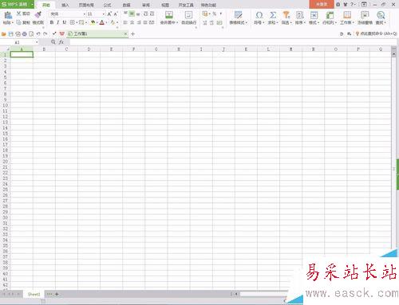The width and height of the screenshot is (399, 305).
Task: Toggle align text right
Action: (x=139, y=22)
